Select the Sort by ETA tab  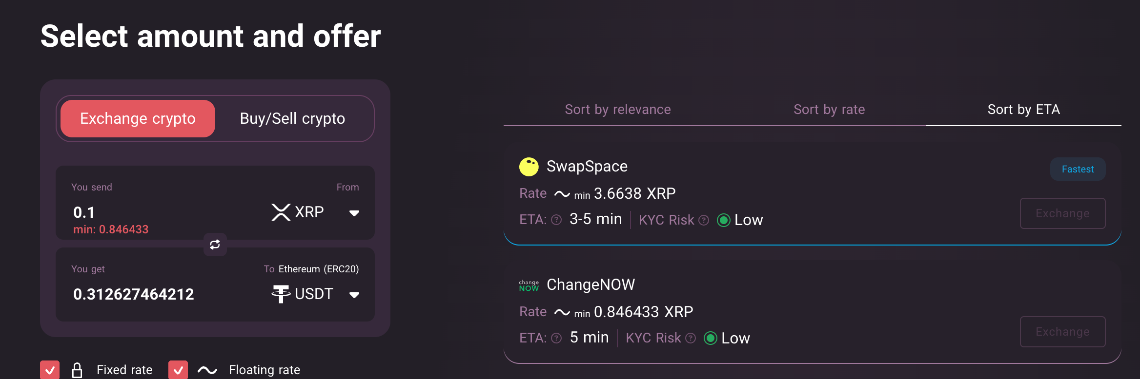click(1023, 110)
